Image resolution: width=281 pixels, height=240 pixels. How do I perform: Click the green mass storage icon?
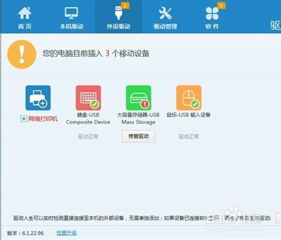click(x=139, y=98)
